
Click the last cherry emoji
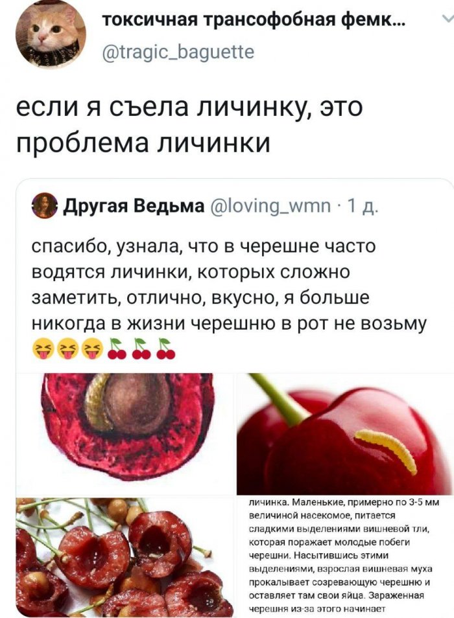[x=165, y=349]
